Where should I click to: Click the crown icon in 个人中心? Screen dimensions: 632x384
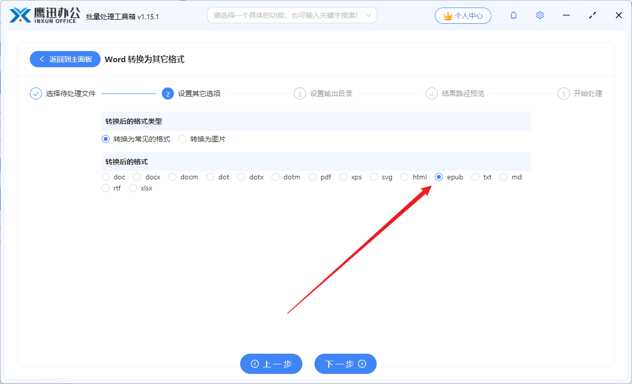pos(447,16)
